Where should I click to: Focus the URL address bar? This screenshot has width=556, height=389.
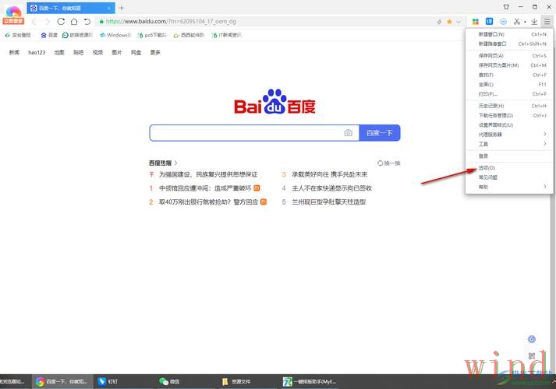point(266,22)
